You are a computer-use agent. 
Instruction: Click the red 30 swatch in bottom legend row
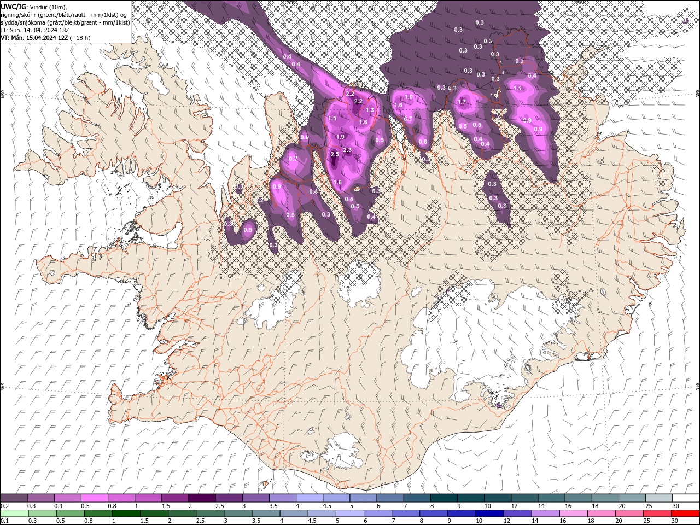[x=686, y=514]
